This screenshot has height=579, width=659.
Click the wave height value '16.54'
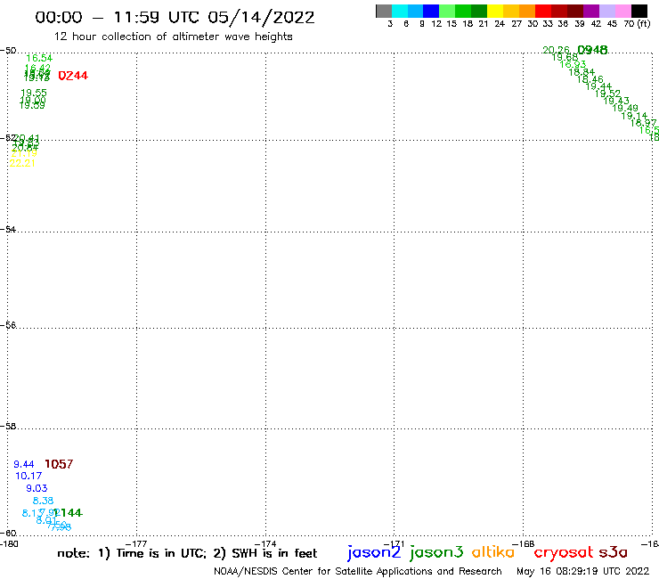(39, 58)
